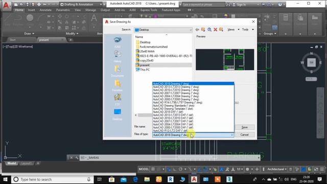
Task: Toggle Hardware Acceleration on status bar
Action: pos(303,169)
